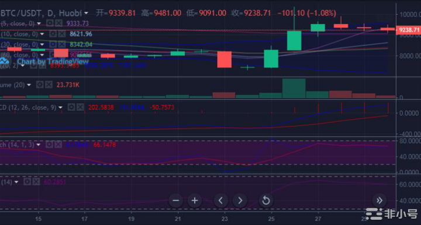Image resolution: width=421 pixels, height=225 pixels.
Task: Click the high price 9481.00
Action: [167, 13]
